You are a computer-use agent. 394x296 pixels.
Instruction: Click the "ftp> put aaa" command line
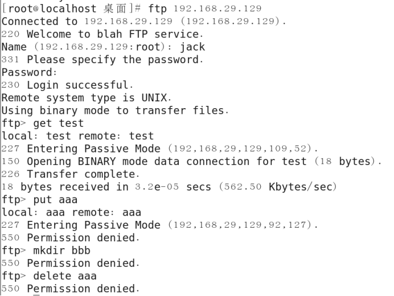tap(40, 199)
